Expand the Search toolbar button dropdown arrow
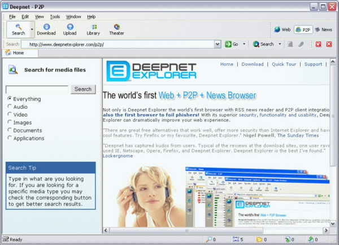Image resolution: width=339 pixels, height=245 pixels. 32,29
